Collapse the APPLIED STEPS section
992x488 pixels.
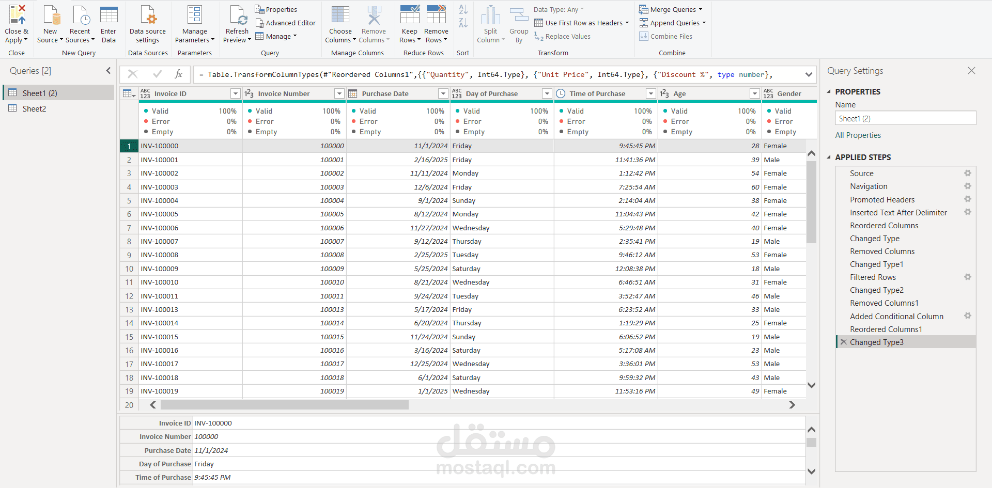point(829,158)
